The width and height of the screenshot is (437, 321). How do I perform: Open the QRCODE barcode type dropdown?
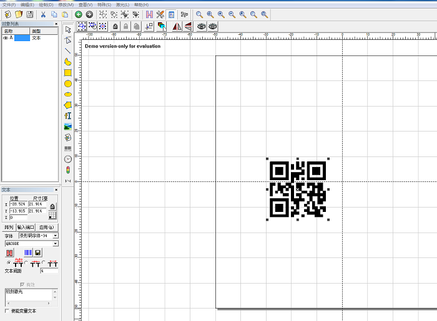click(56, 243)
